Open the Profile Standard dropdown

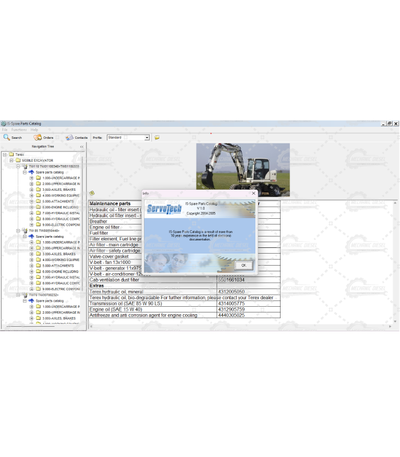click(147, 138)
